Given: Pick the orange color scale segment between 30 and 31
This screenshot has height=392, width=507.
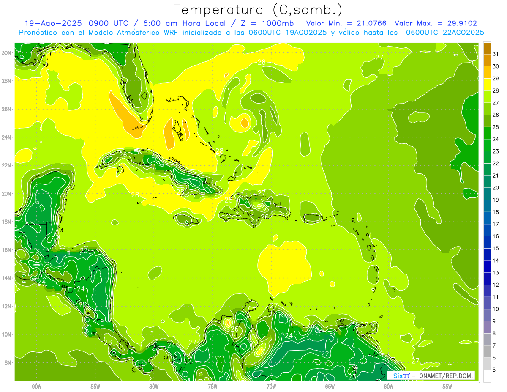Looking at the screenshot, I should 487,60.
